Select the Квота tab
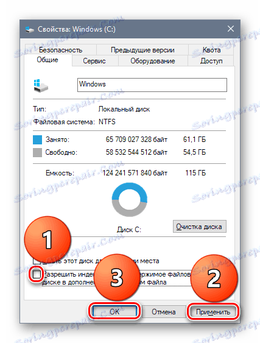The width and height of the screenshot is (260, 343). pyautogui.click(x=211, y=50)
